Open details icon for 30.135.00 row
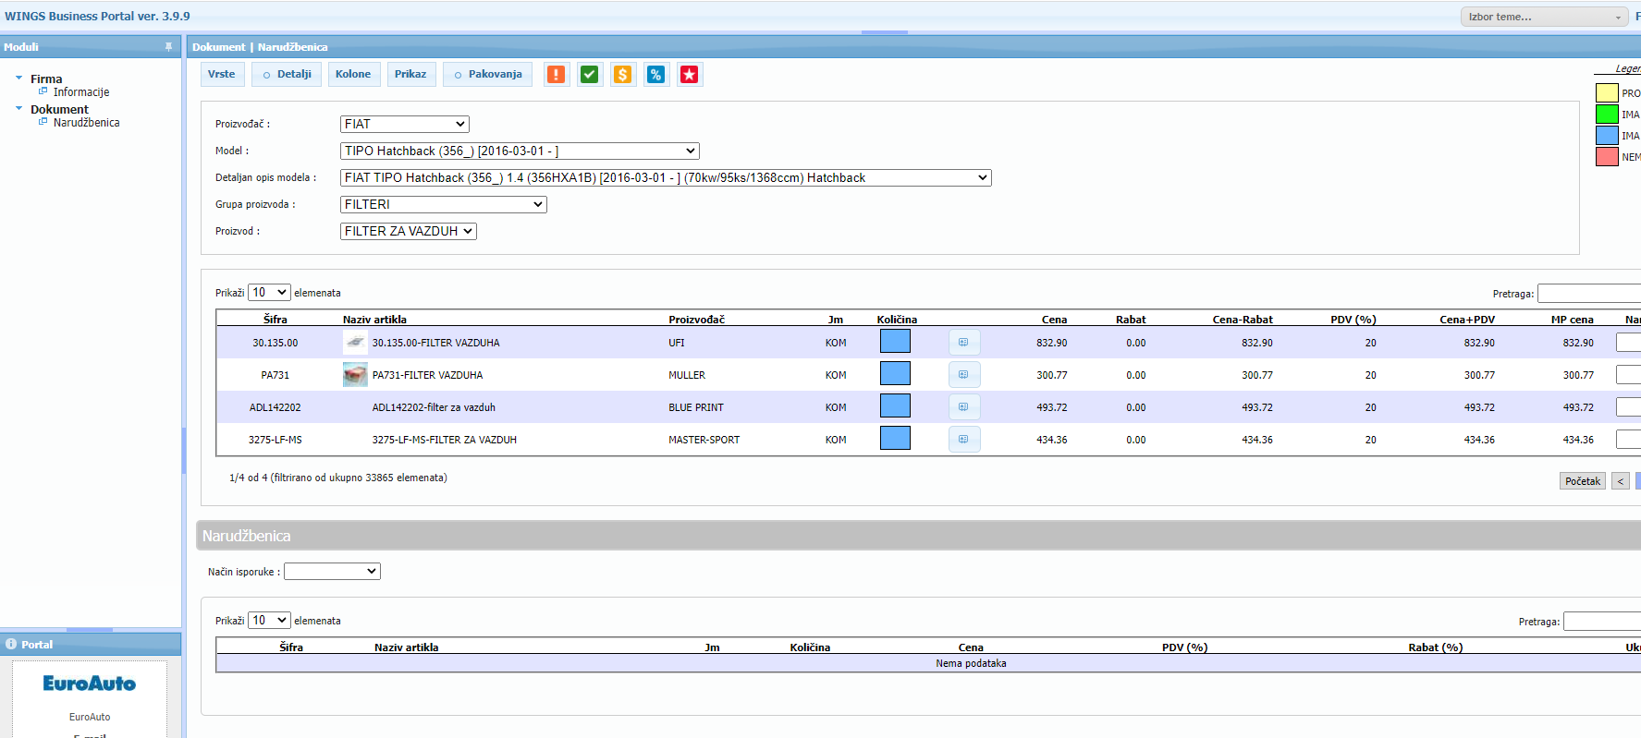This screenshot has width=1641, height=738. (x=964, y=343)
